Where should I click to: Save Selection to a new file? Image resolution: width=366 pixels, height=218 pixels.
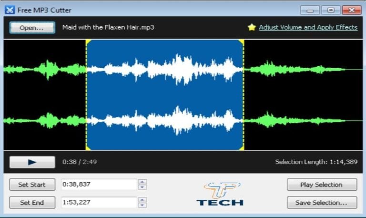[322, 203]
